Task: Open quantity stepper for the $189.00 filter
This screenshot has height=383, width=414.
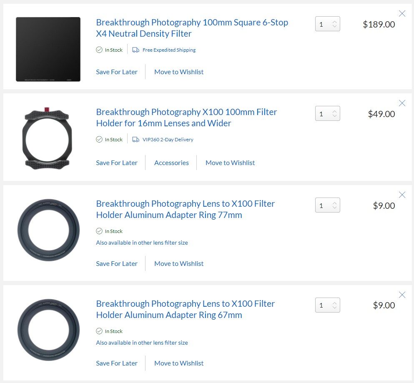Action: (x=327, y=24)
